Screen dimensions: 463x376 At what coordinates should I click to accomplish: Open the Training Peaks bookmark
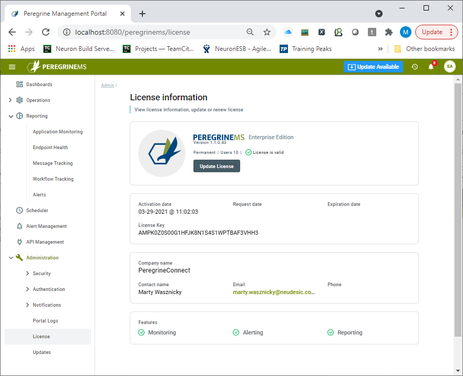[306, 49]
